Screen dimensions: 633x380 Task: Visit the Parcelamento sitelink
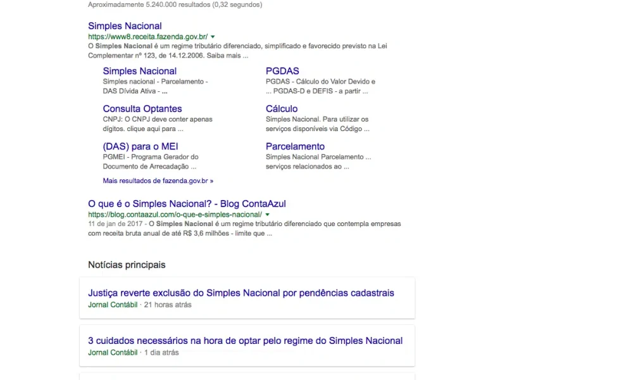(295, 147)
